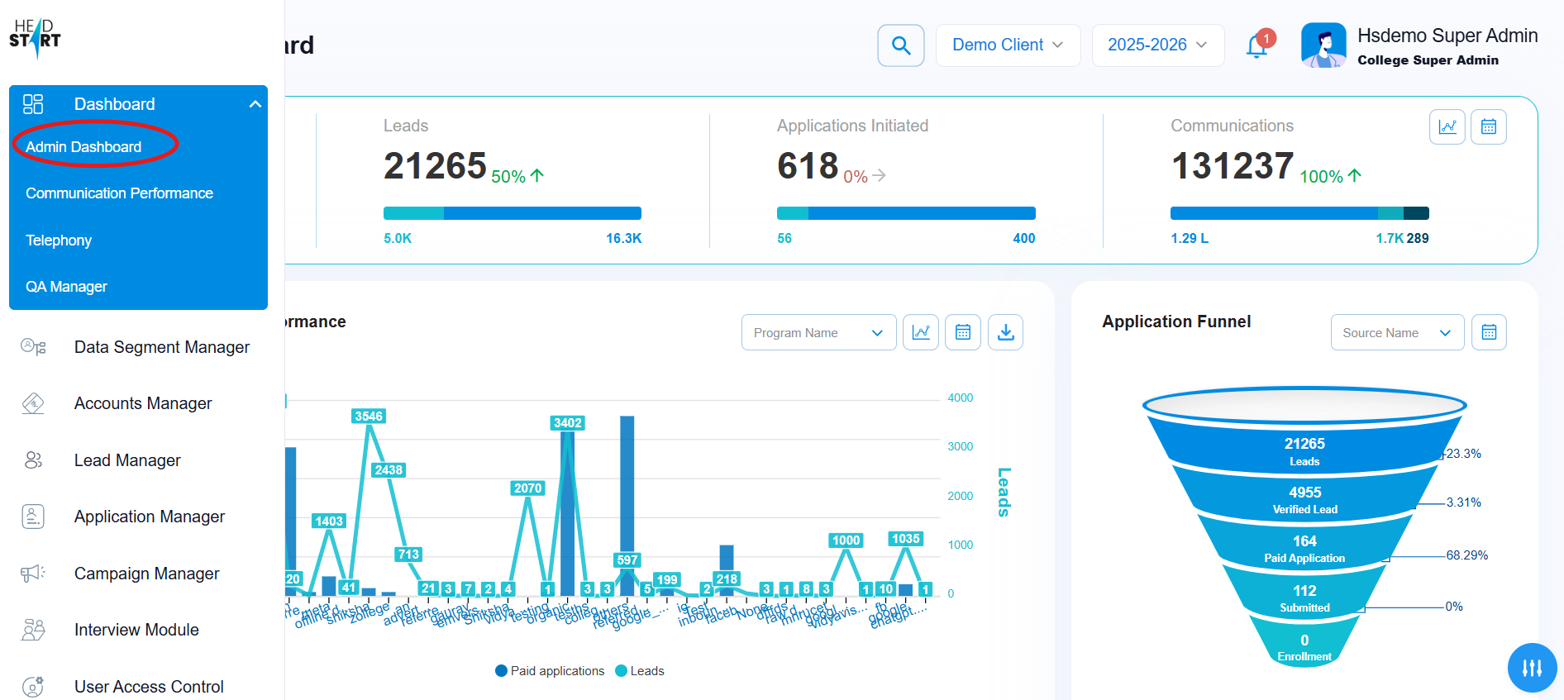Screen dimensions: 1564x700
Task: Click chart icon in Communications card
Action: (x=1447, y=126)
